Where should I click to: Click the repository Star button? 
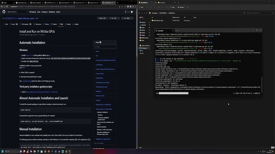[127, 18]
